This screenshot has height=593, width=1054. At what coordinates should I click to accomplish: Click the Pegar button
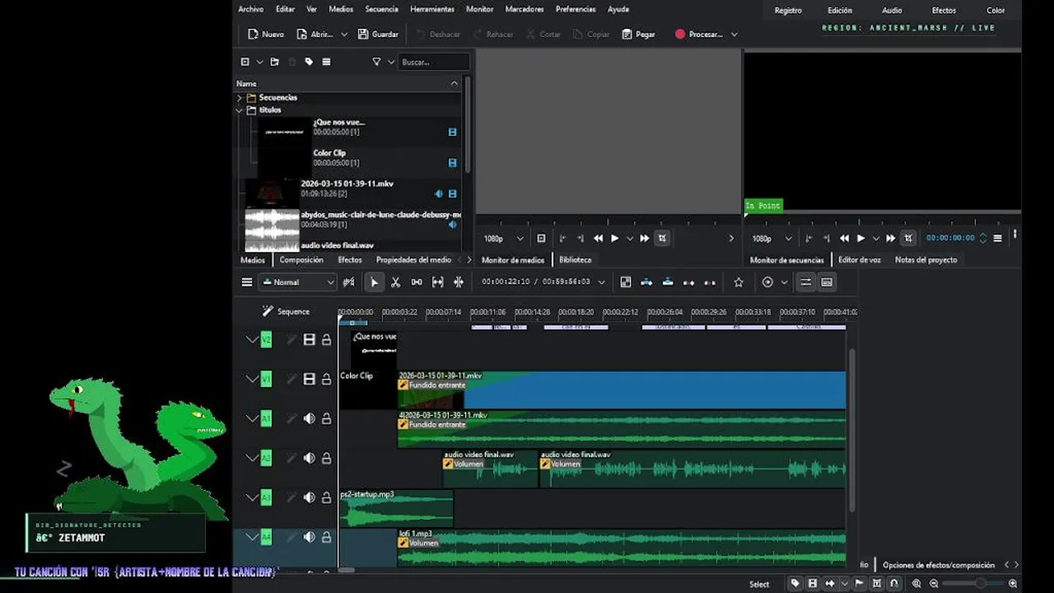tap(639, 35)
